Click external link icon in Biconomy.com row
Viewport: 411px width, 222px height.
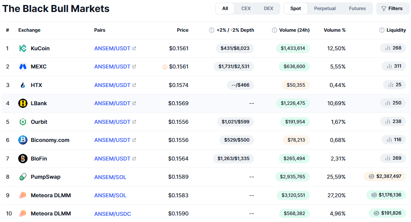(x=134, y=140)
